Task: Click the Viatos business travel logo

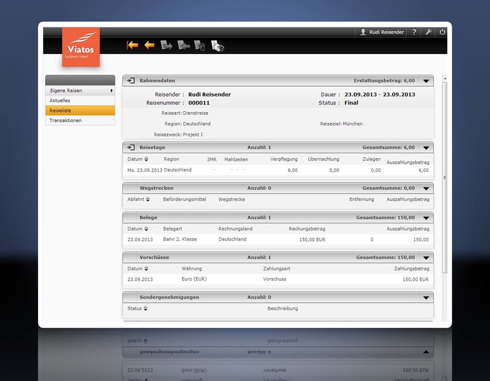Action: 81,47
